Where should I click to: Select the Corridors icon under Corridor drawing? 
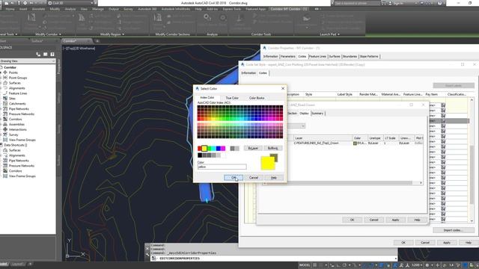point(5,120)
